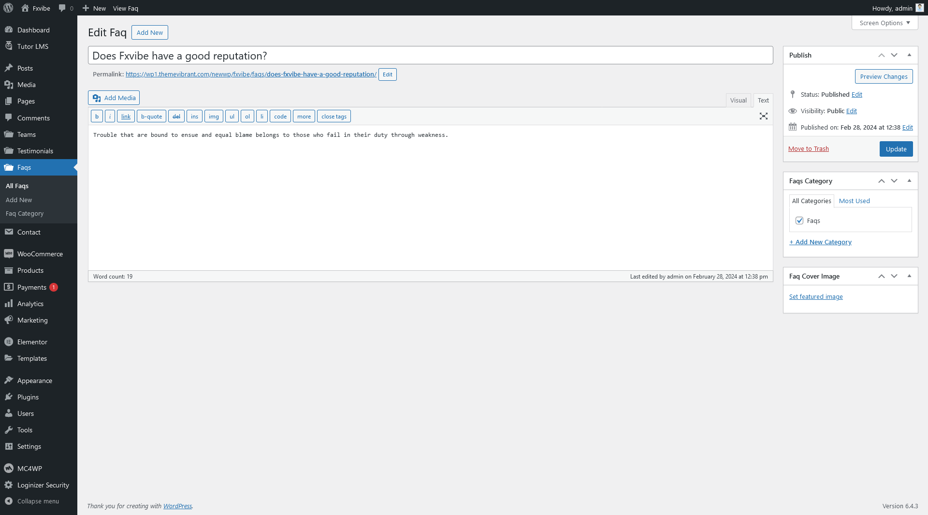This screenshot has height=515, width=928.
Task: Click the admin avatar icon
Action: click(919, 8)
